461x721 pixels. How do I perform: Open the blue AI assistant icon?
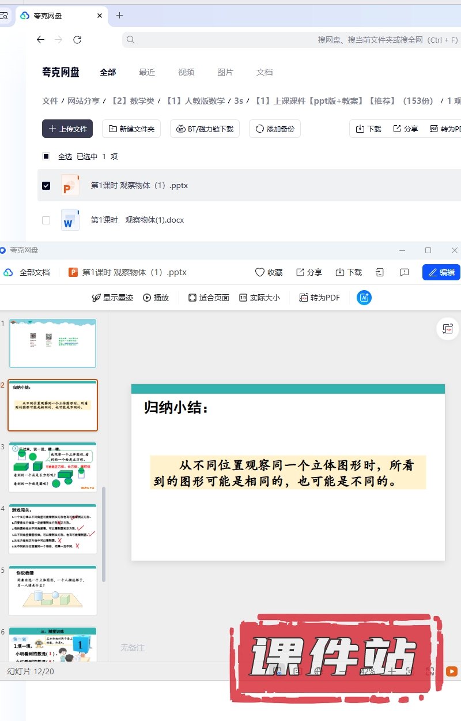(364, 298)
